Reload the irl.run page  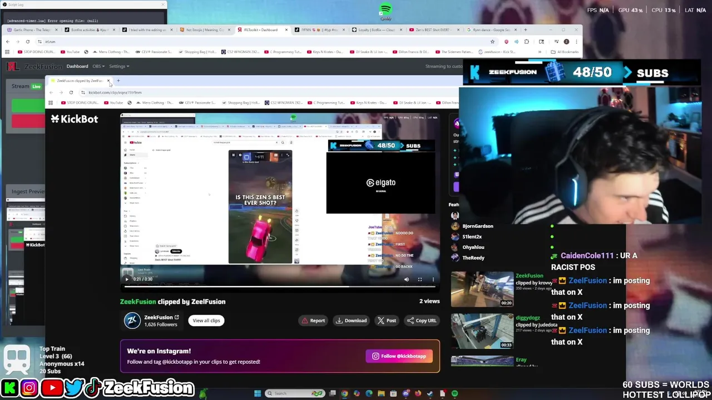(x=27, y=42)
